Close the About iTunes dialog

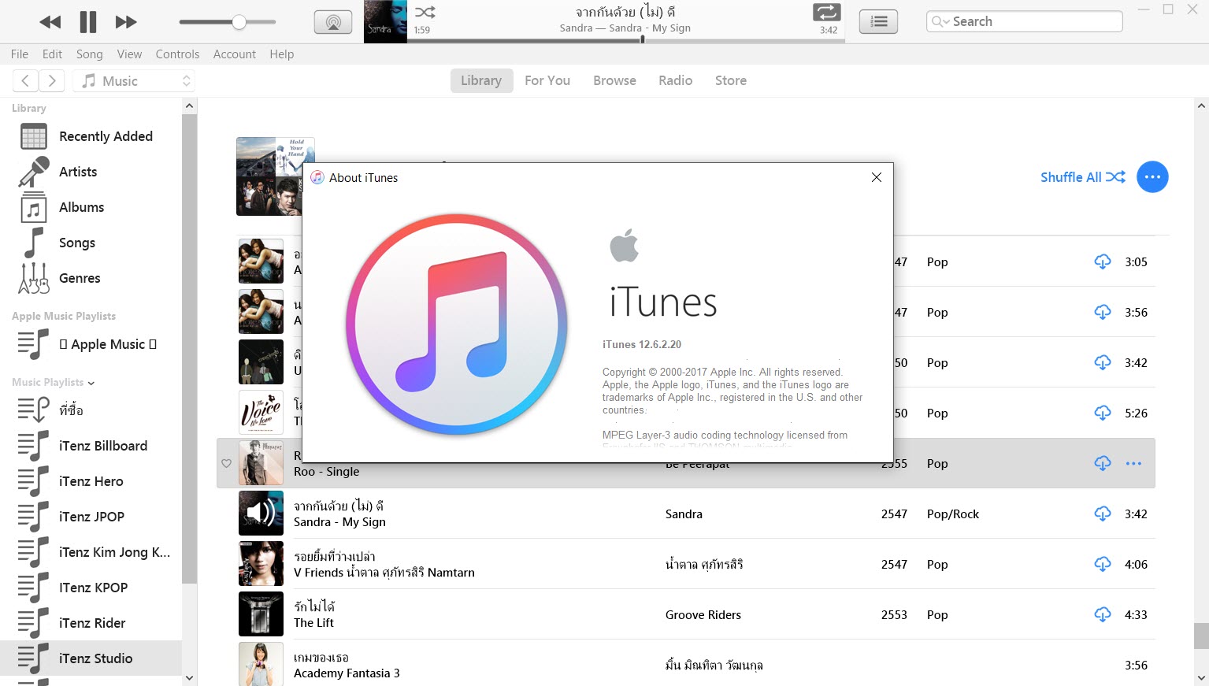(x=876, y=177)
